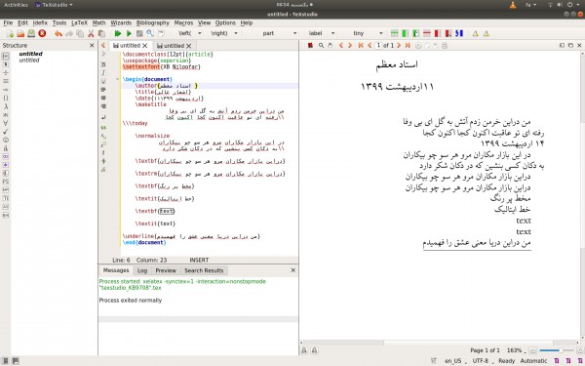Close the Structure panel

coord(93,45)
